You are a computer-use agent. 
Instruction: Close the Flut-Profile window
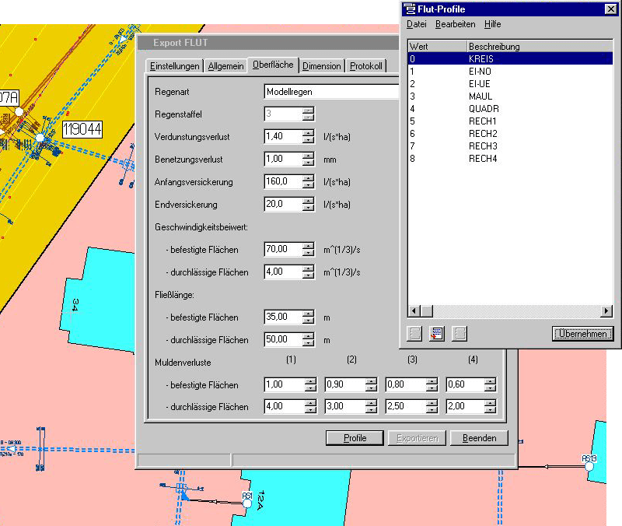point(610,9)
